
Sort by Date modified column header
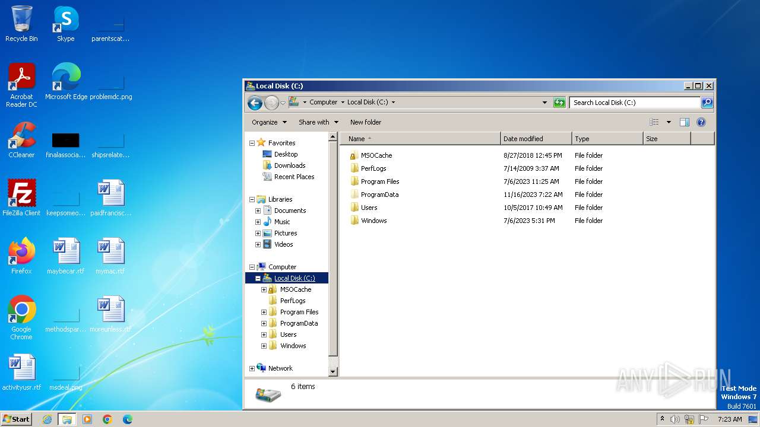pyautogui.click(x=536, y=139)
